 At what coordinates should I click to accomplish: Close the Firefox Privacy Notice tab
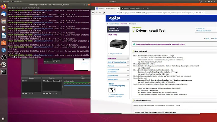pyautogui.click(x=144, y=8)
